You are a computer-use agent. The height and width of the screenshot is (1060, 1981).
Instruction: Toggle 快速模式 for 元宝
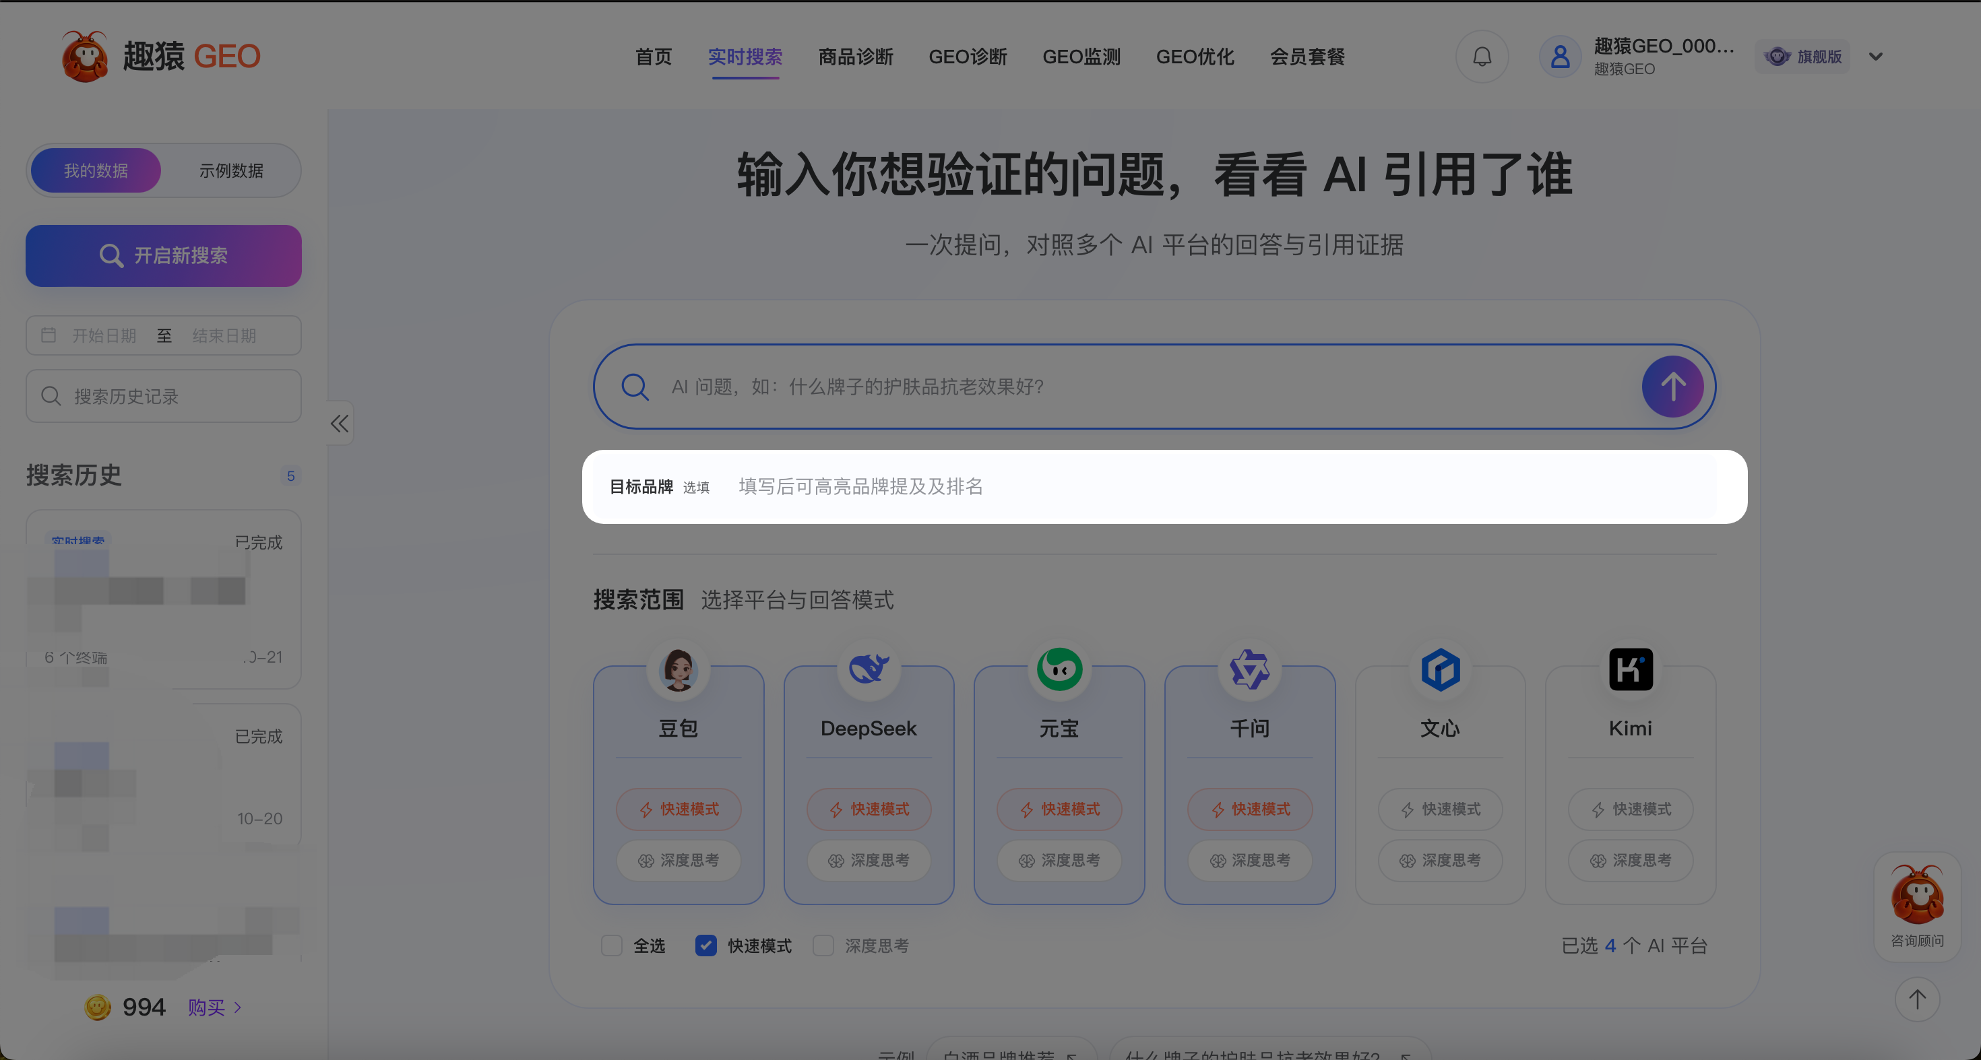point(1059,809)
